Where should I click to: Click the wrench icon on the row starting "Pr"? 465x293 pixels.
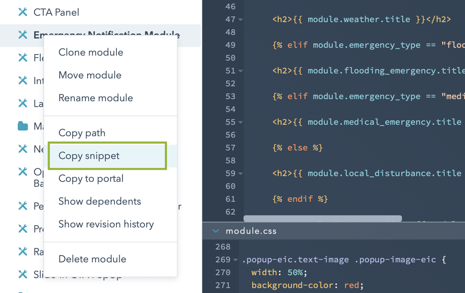(x=23, y=229)
